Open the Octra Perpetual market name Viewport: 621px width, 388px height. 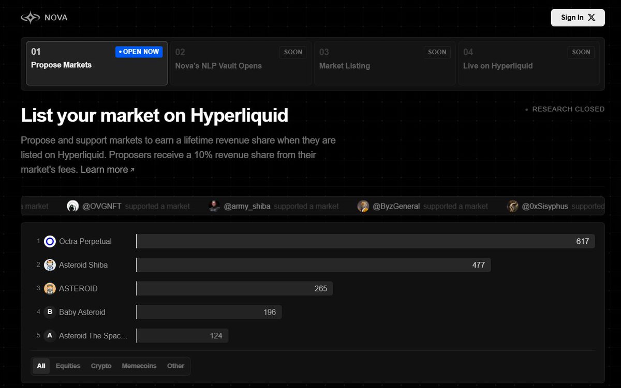click(85, 241)
